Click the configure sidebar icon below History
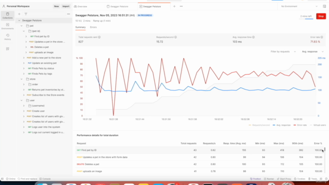 pos(8,49)
